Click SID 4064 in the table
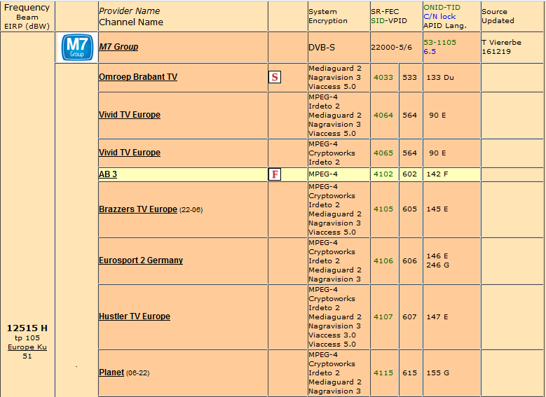Screen dimensions: 546x397 tap(383, 115)
